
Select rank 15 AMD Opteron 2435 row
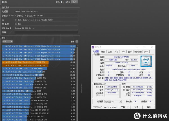pyautogui.click(x=39, y=91)
